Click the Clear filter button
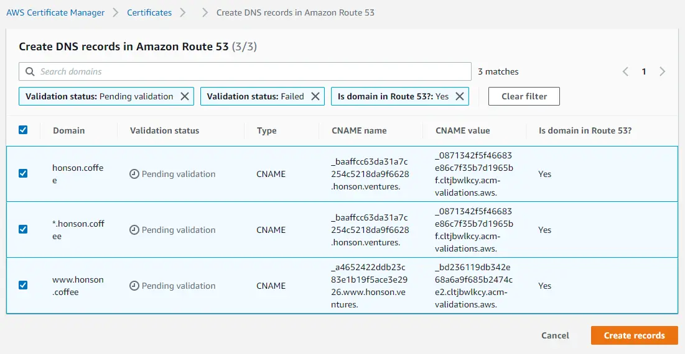The height and width of the screenshot is (354, 685). coord(524,96)
